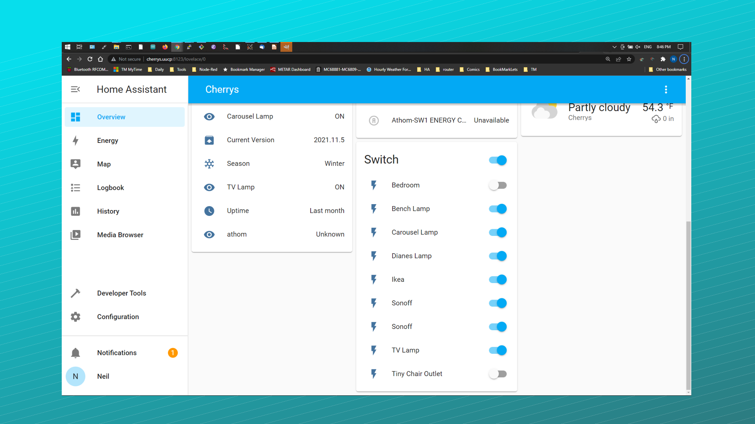Open the Cherrys dashboard three-dot menu
This screenshot has width=755, height=424.
(x=666, y=90)
